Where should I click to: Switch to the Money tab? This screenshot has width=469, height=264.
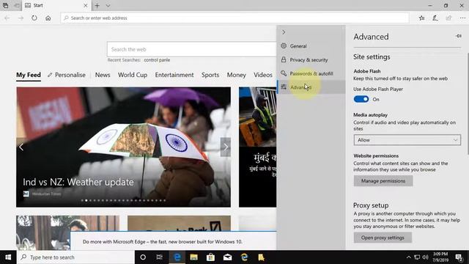pos(236,75)
